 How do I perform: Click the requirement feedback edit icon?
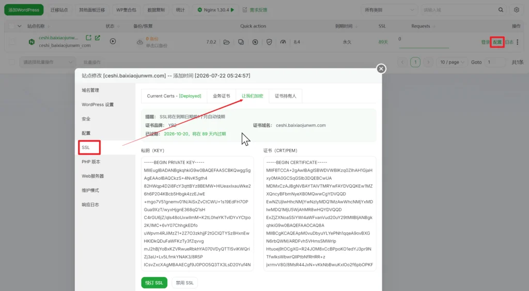(245, 10)
